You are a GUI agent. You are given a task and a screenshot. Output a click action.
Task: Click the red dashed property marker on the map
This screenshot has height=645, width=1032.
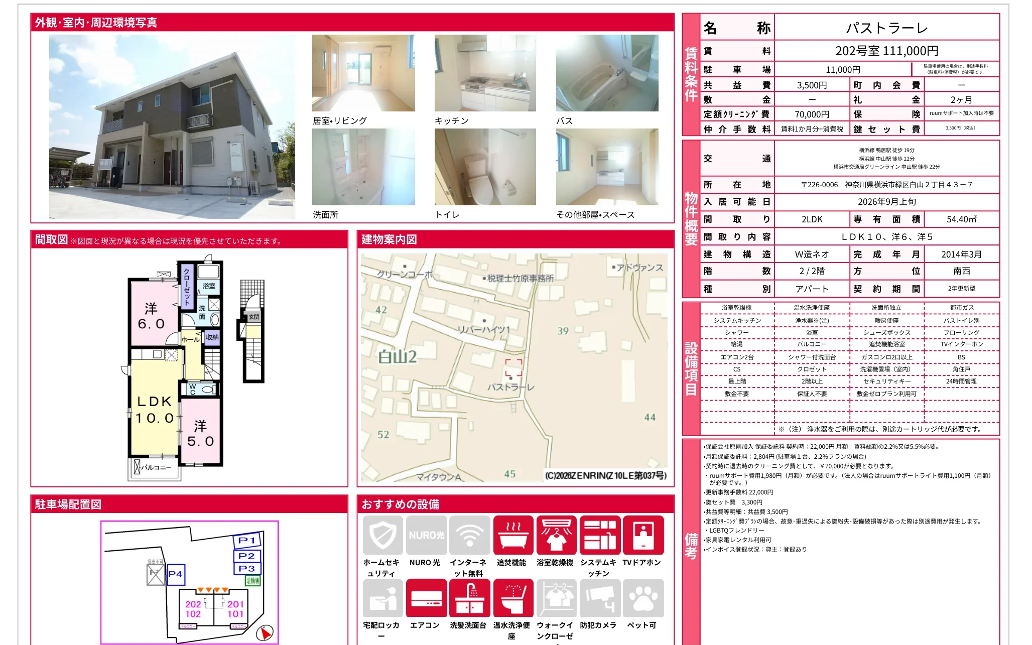(513, 367)
